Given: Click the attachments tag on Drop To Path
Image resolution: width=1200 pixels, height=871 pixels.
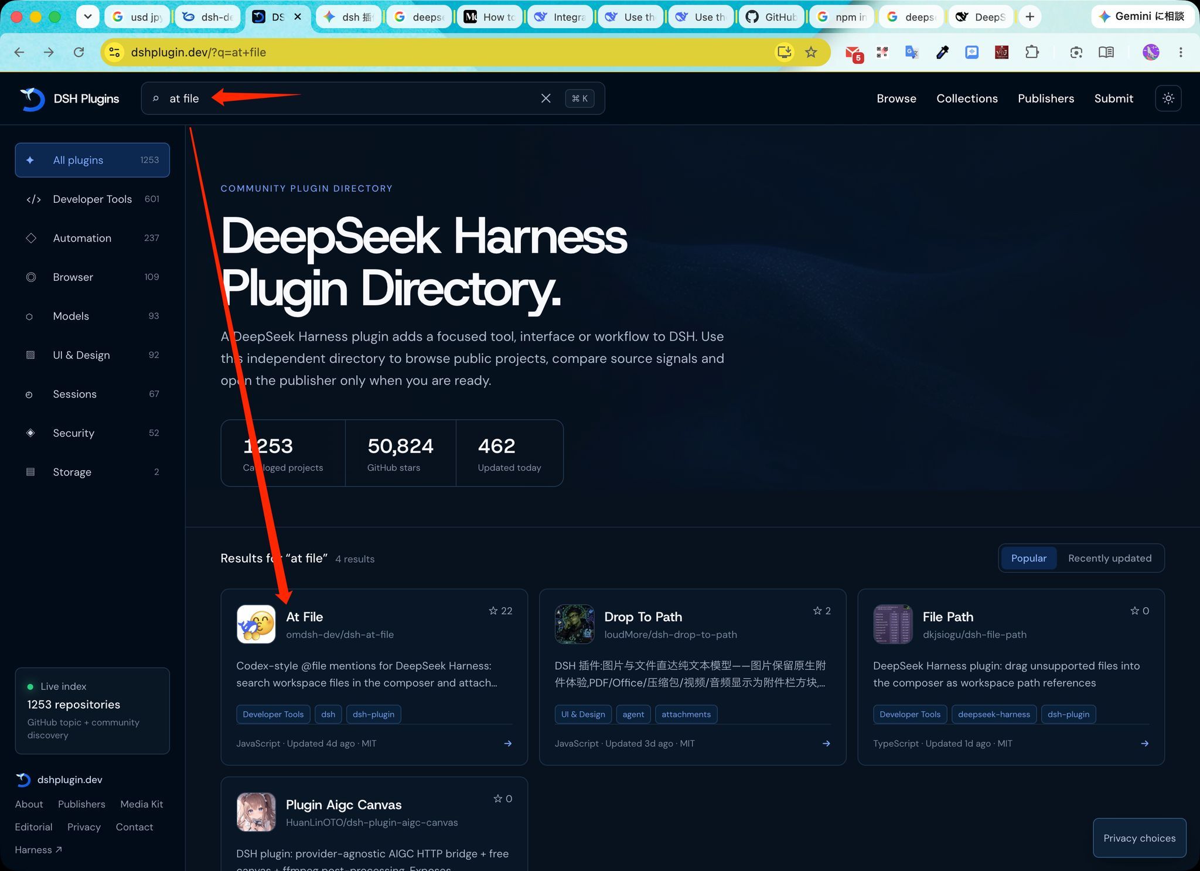Looking at the screenshot, I should pyautogui.click(x=686, y=715).
